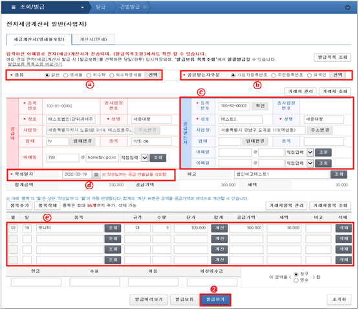
Task: Click recipient 업태변경 button
Action: click(255, 141)
